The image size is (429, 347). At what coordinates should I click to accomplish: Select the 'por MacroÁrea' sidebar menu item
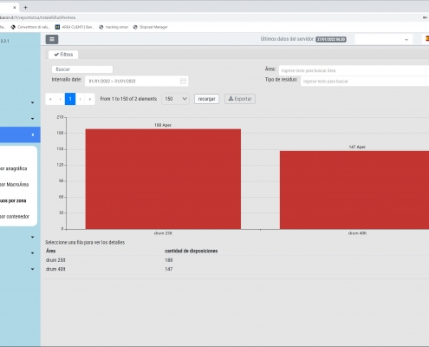tap(14, 185)
